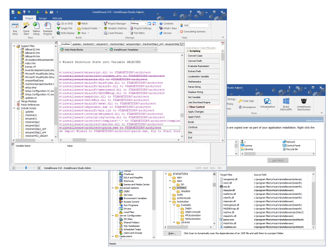330x251 pixels.
Task: Click the zoom in plus button
Action: [39, 168]
